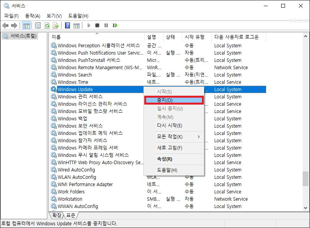This screenshot has width=310, height=228.
Task: Select Windows PushToInstall 서비스 row
Action: click(x=158, y=60)
